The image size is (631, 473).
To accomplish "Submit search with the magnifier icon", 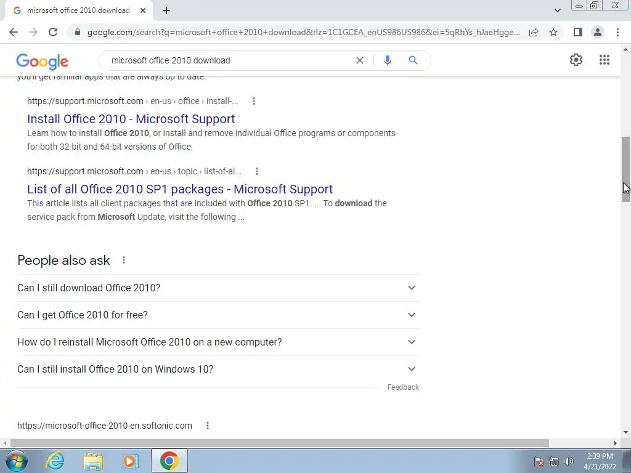I will 413,60.
